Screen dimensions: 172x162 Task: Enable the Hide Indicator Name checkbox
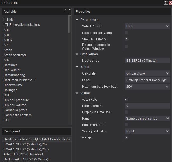pyautogui.click(x=126, y=33)
